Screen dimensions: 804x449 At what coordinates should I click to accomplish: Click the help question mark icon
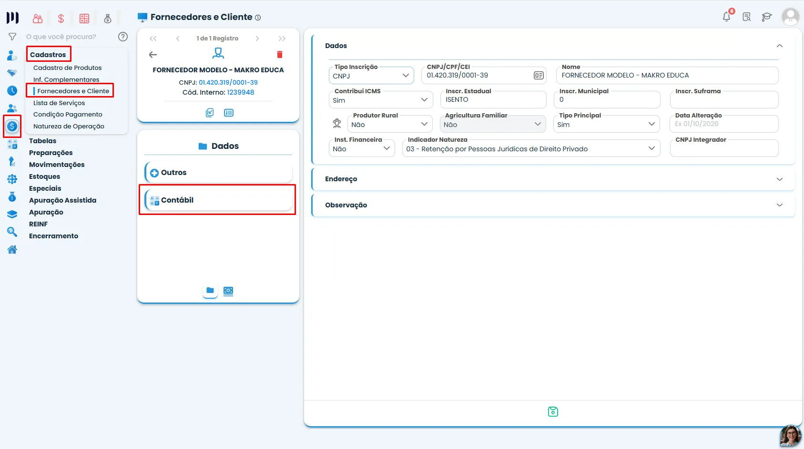click(x=123, y=37)
